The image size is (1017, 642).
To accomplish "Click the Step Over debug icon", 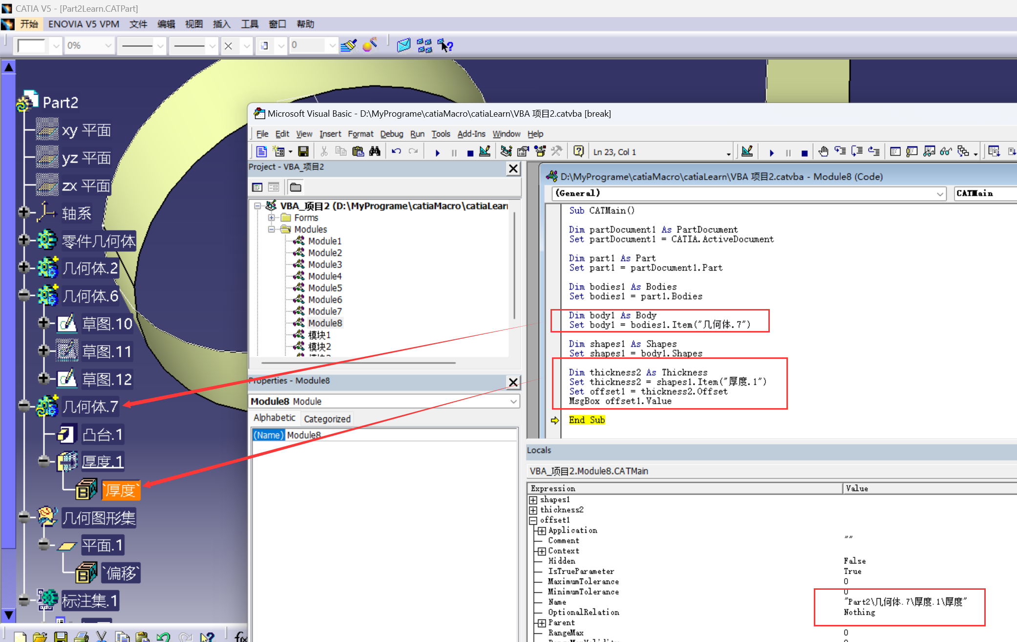I will (x=857, y=152).
